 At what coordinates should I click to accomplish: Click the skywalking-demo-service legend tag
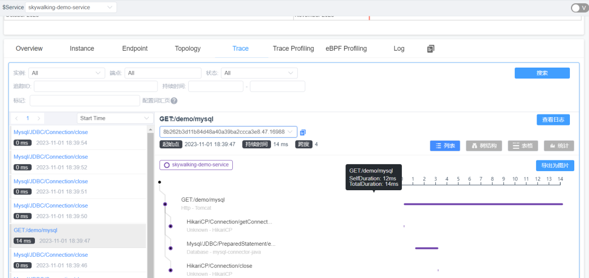(x=196, y=165)
